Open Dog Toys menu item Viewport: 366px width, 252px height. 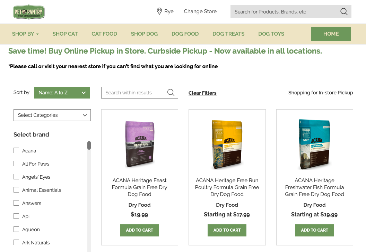click(x=271, y=34)
